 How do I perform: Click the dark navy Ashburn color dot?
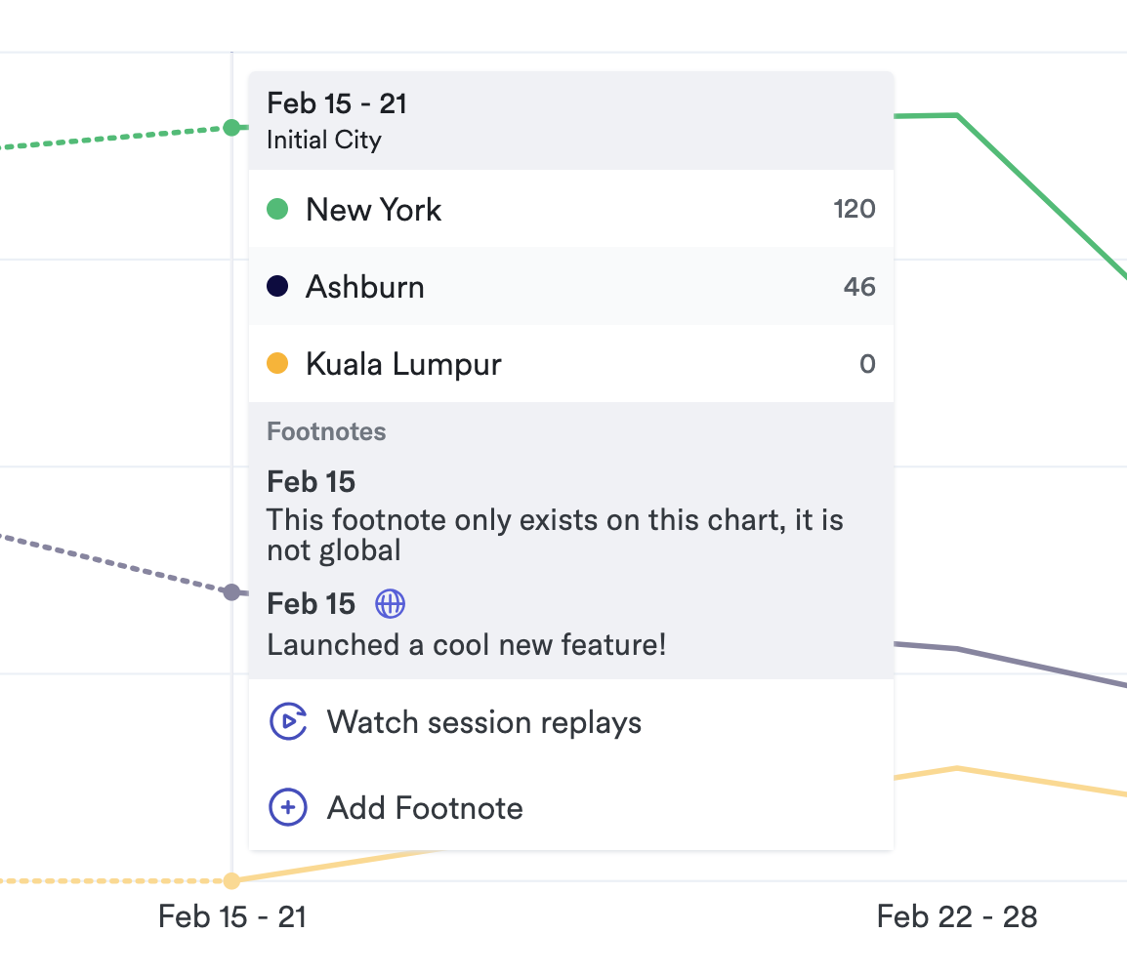pos(277,287)
